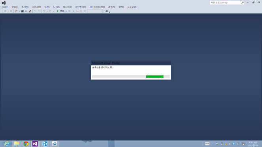Show hidden tray icons with the arrow
The height and width of the screenshot is (147, 262).
[x=213, y=144]
